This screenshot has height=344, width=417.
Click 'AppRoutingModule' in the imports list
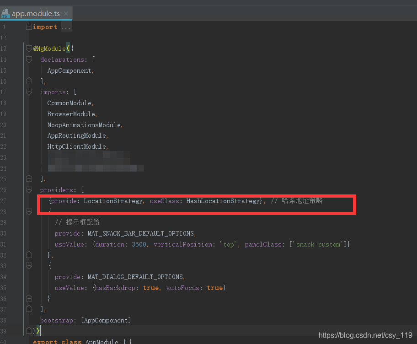click(77, 135)
